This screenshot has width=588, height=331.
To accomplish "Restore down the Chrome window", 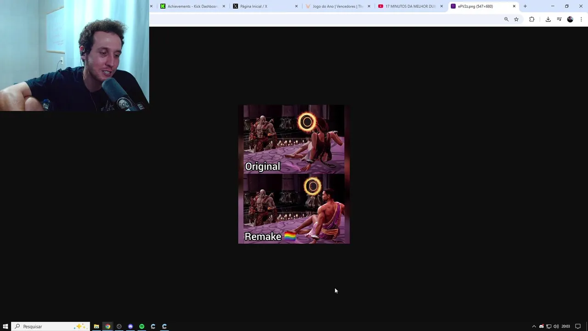I will [567, 6].
